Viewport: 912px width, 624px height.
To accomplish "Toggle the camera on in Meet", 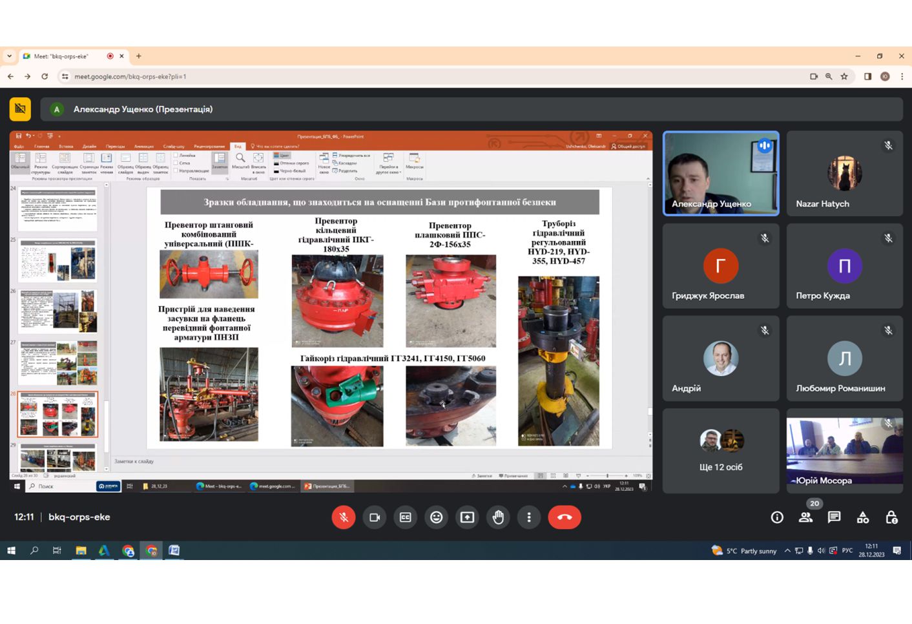I will point(375,517).
